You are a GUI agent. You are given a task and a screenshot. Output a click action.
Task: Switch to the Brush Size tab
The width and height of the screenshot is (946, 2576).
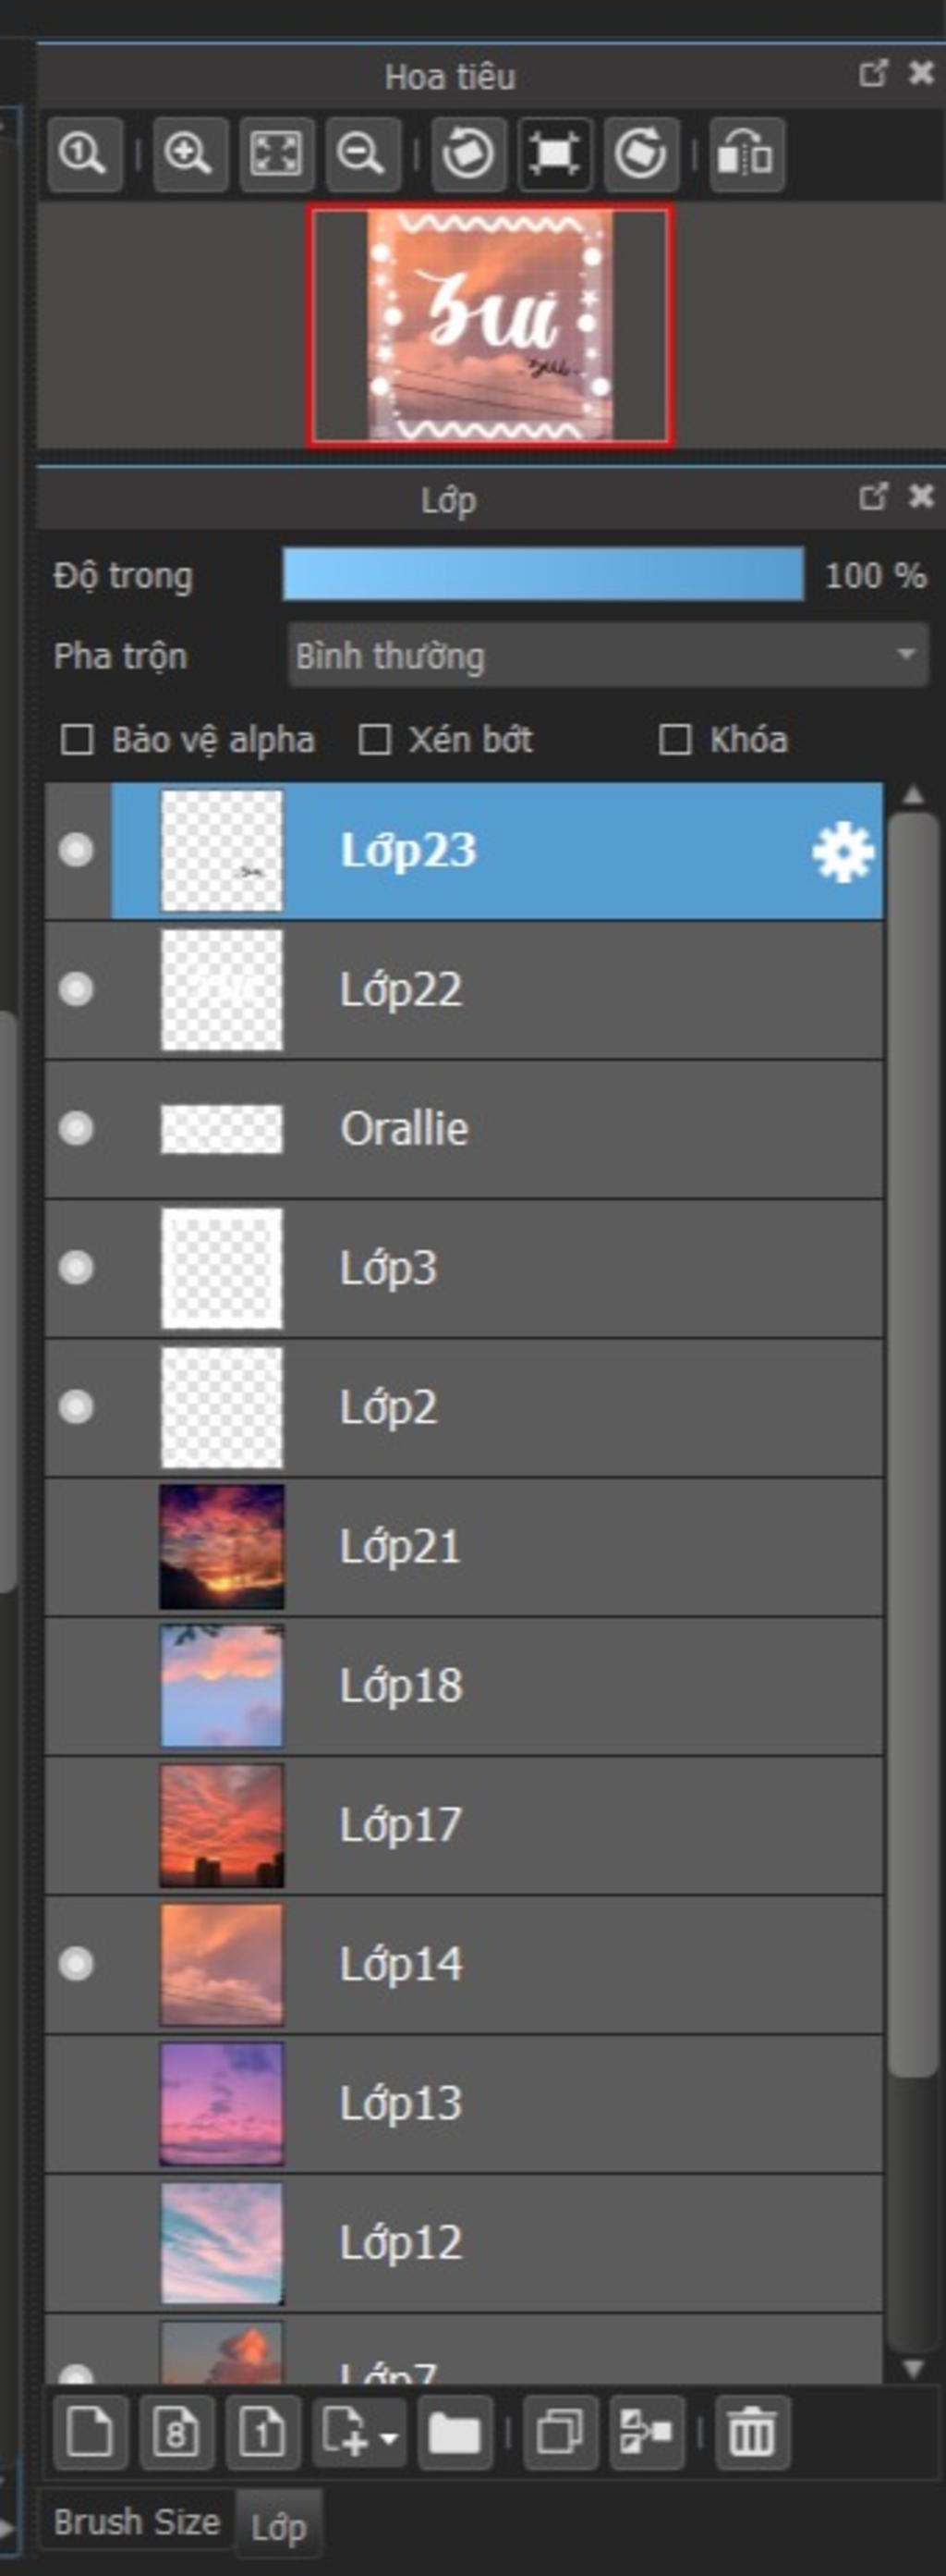(x=137, y=2522)
